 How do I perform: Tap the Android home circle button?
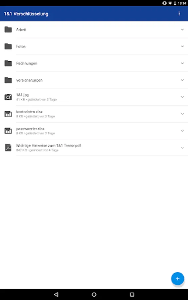pyautogui.click(x=94, y=294)
